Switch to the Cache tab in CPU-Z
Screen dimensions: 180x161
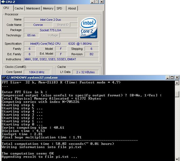(19, 8)
